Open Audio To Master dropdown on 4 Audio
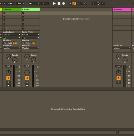This screenshot has height=136, width=134. coord(31,48)
